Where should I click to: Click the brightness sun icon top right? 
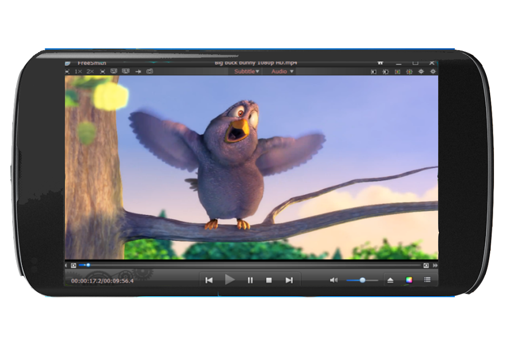pos(421,71)
